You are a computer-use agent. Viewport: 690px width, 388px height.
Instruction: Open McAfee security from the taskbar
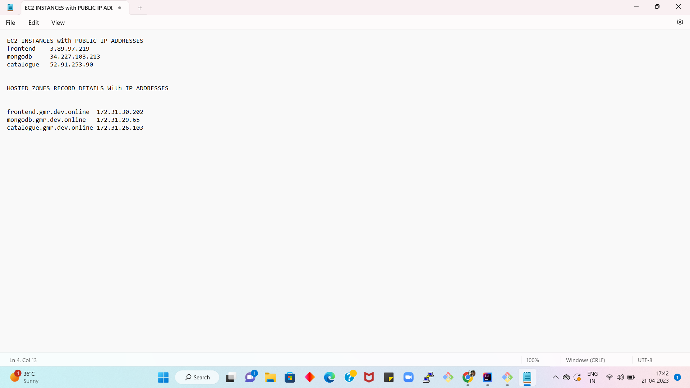(369, 377)
